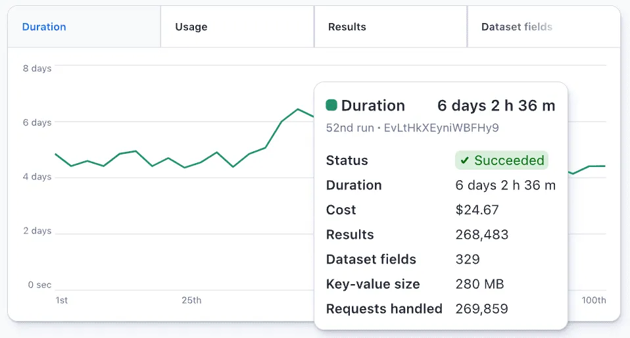The image size is (630, 338).
Task: Open the Usage tab
Action: [191, 27]
